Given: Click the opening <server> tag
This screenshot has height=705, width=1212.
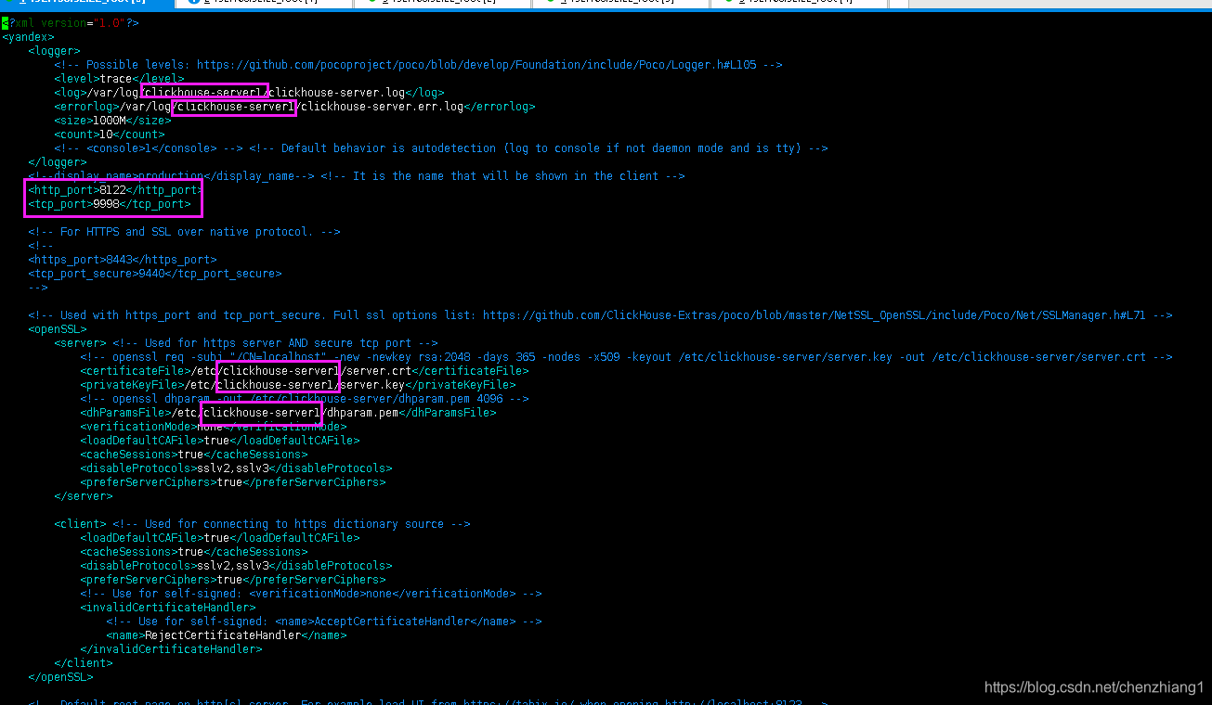Looking at the screenshot, I should [x=80, y=343].
